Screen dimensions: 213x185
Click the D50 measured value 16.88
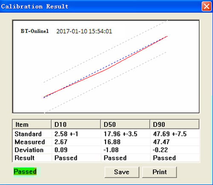pos(112,142)
